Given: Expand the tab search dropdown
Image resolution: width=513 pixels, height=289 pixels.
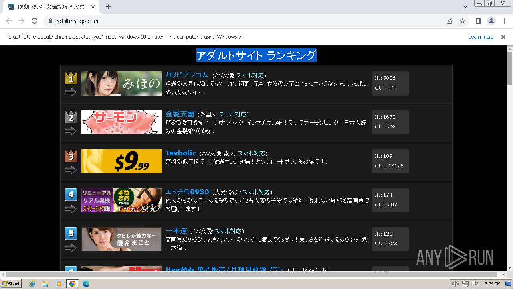Looking at the screenshot, I should tap(465, 7).
